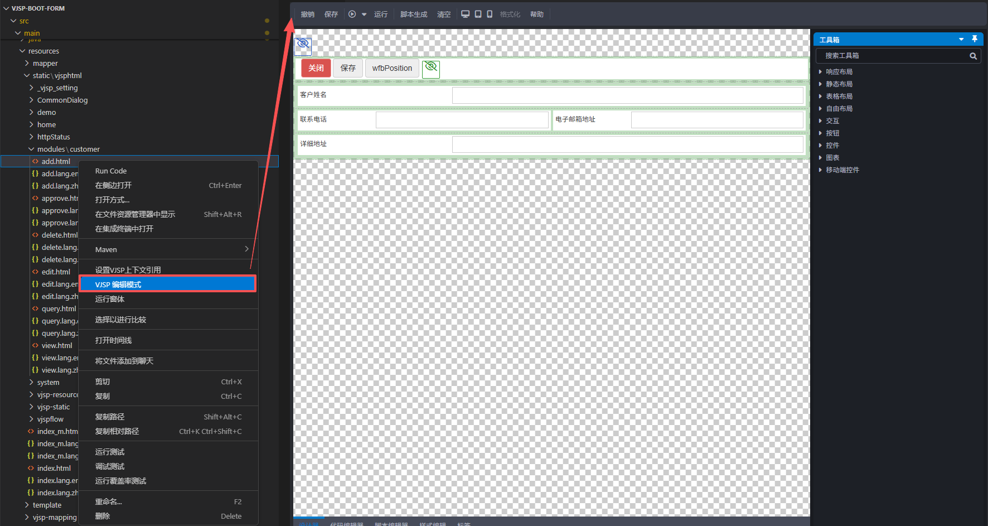
Task: Switch to mobile phone preview icon
Action: (490, 15)
